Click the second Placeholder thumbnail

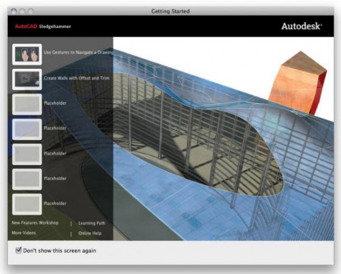pyautogui.click(x=27, y=129)
